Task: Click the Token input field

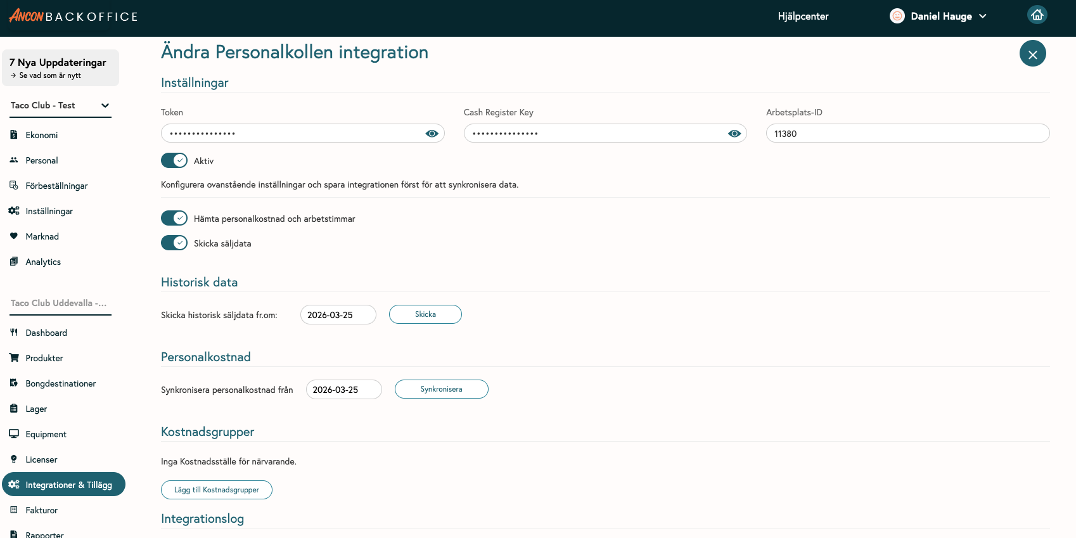Action: tap(303, 133)
